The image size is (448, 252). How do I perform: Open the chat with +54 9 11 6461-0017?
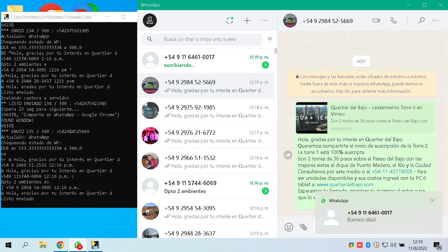(206, 60)
